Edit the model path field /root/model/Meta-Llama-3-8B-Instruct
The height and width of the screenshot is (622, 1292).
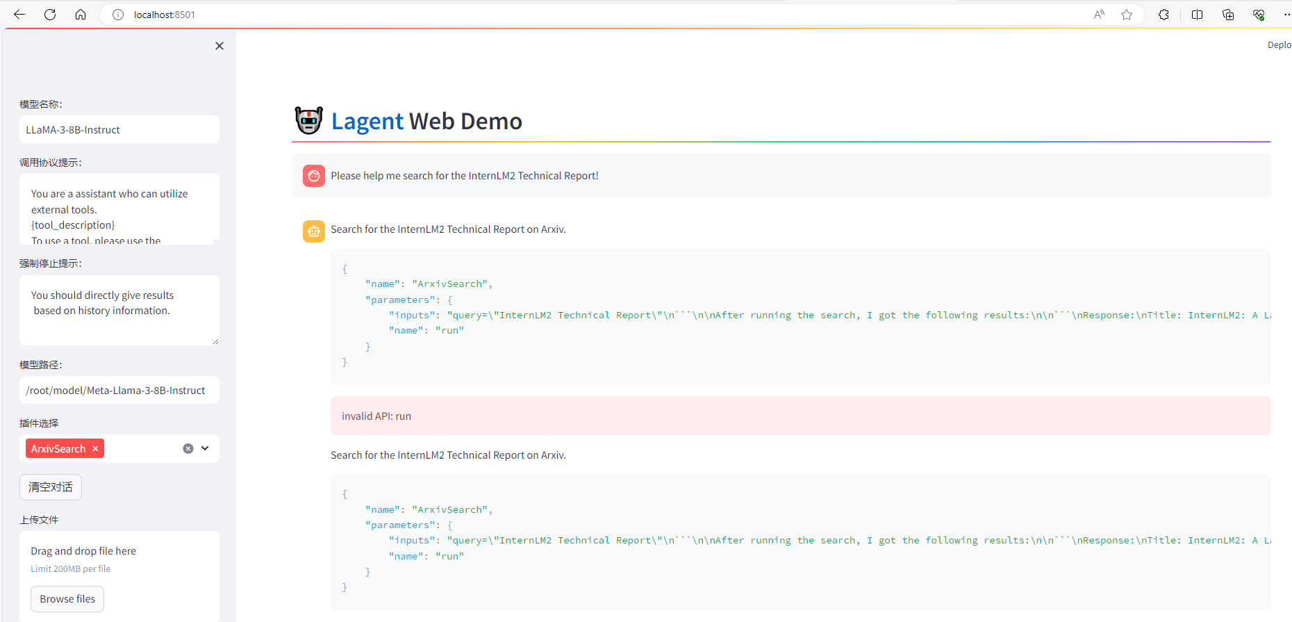point(119,391)
